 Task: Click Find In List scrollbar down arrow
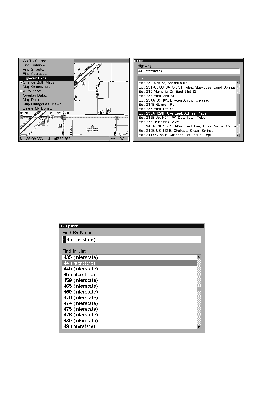pyautogui.click(x=199, y=327)
